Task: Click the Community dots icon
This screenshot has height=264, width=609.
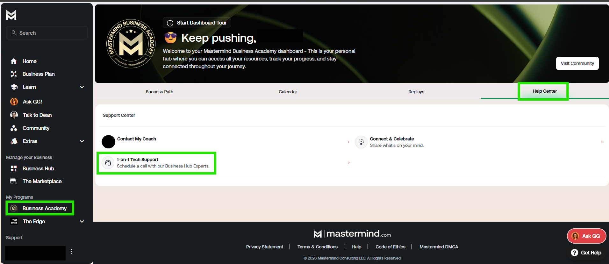Action: coord(14,128)
